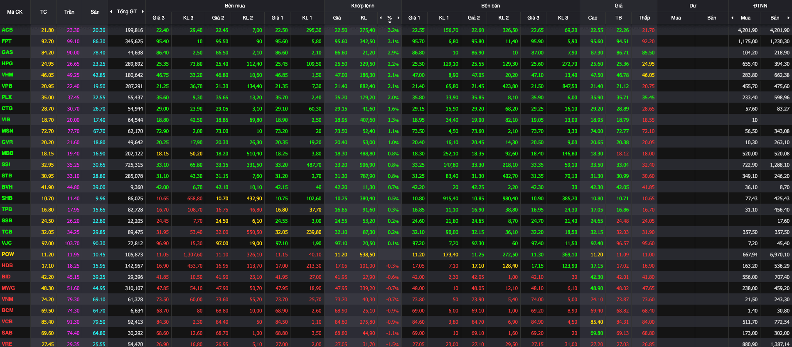Sort by the Mã CK column header
792x347 pixels.
(15, 12)
